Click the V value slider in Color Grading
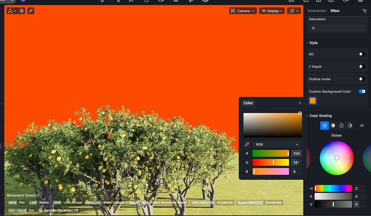This screenshot has width=371, height=216. tap(333, 204)
